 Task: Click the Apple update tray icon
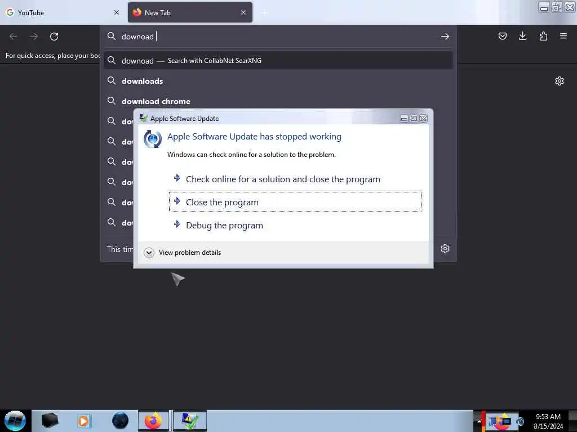(520, 422)
